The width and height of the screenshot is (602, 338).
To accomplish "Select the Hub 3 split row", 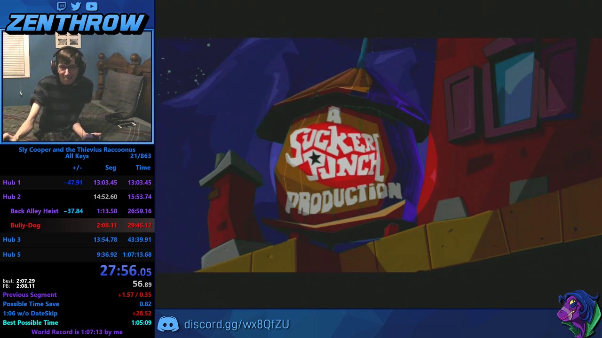I will pyautogui.click(x=77, y=239).
